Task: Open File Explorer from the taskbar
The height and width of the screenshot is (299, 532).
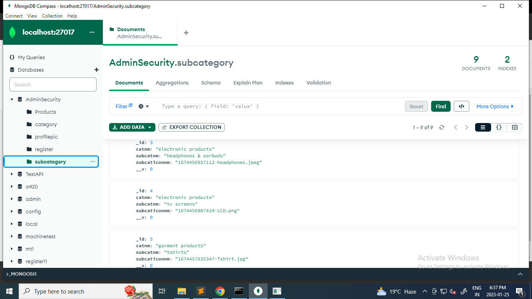Action: tap(182, 291)
